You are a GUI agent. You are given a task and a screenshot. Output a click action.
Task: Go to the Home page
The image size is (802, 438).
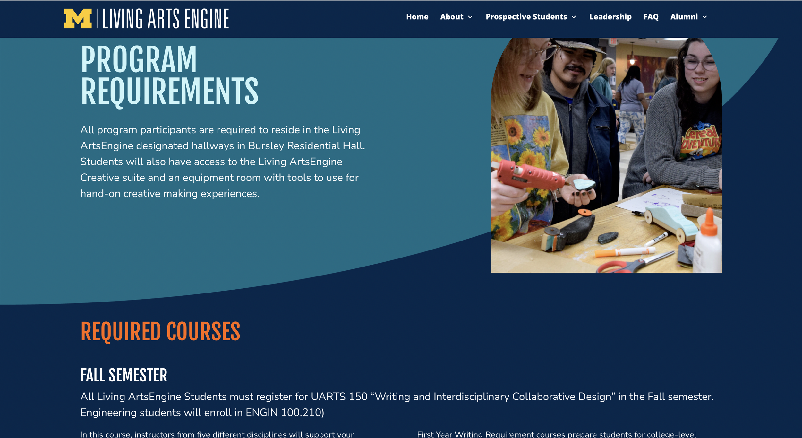pos(417,17)
